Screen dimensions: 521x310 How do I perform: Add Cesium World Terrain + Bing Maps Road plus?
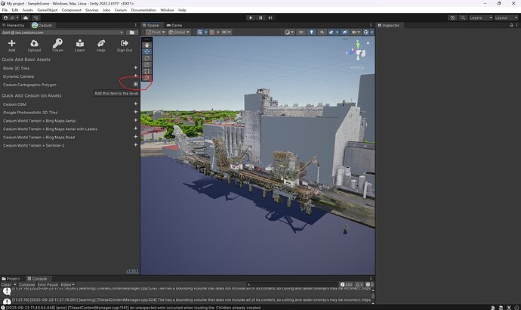136,137
